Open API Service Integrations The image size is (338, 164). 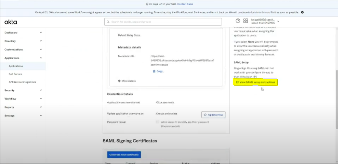point(23,82)
